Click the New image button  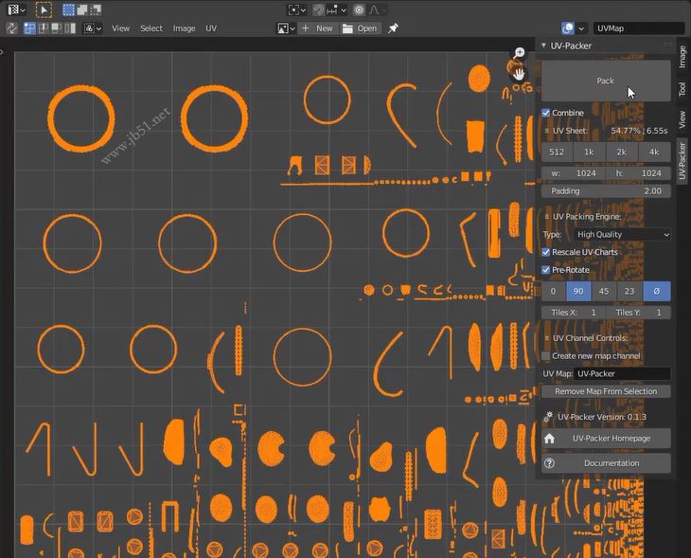(318, 28)
